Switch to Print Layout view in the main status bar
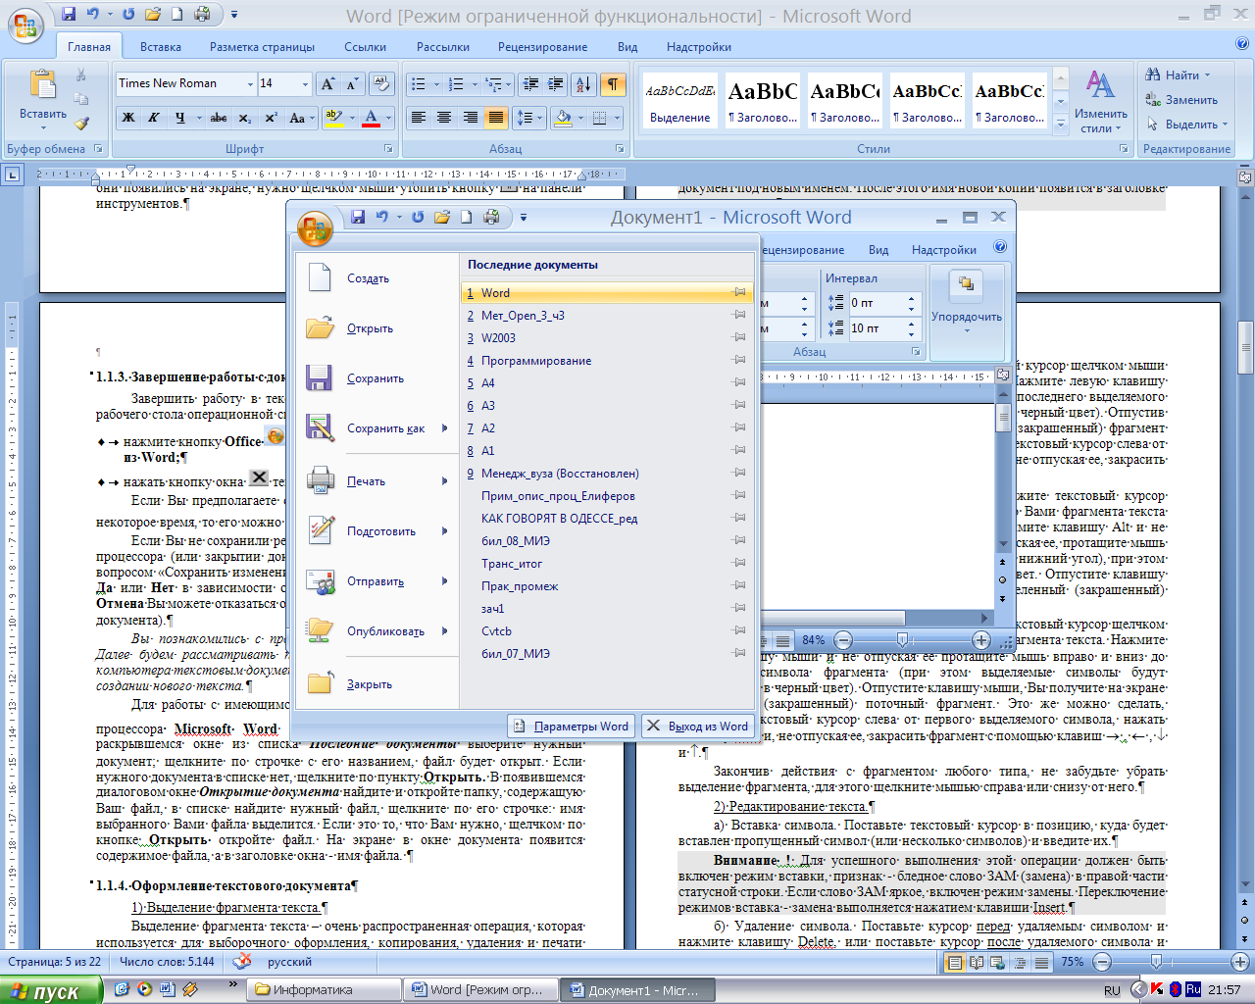The height and width of the screenshot is (1004, 1255). (954, 962)
